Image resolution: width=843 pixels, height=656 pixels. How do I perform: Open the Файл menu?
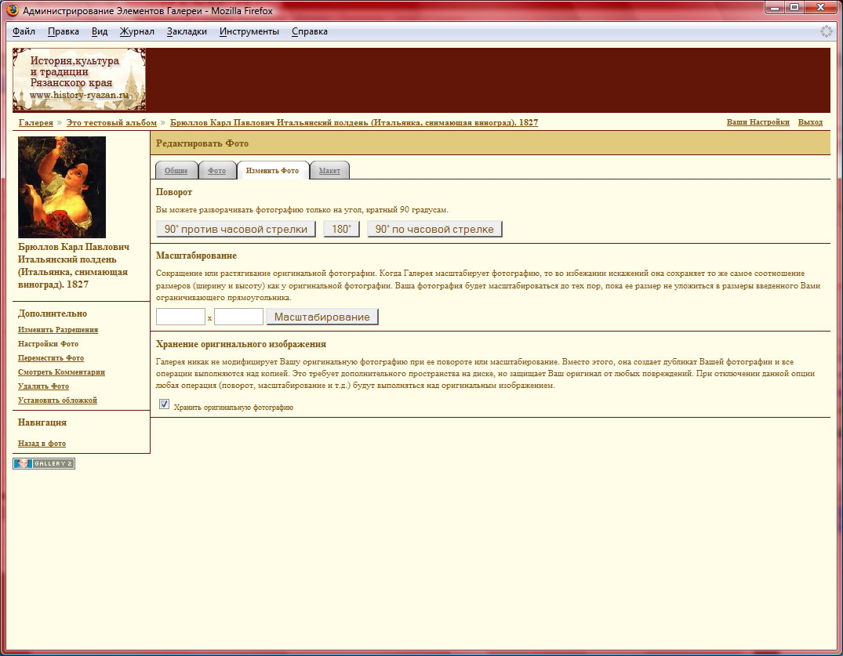pos(24,31)
